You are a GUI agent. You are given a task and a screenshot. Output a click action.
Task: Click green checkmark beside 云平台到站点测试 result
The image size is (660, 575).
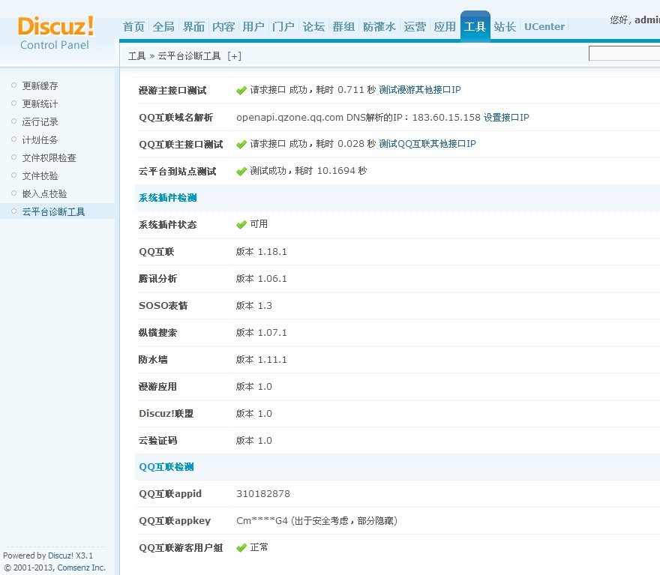point(241,172)
